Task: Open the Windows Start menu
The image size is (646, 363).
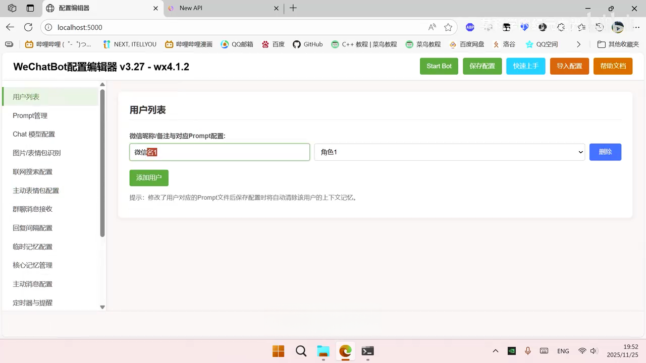Action: point(278,351)
